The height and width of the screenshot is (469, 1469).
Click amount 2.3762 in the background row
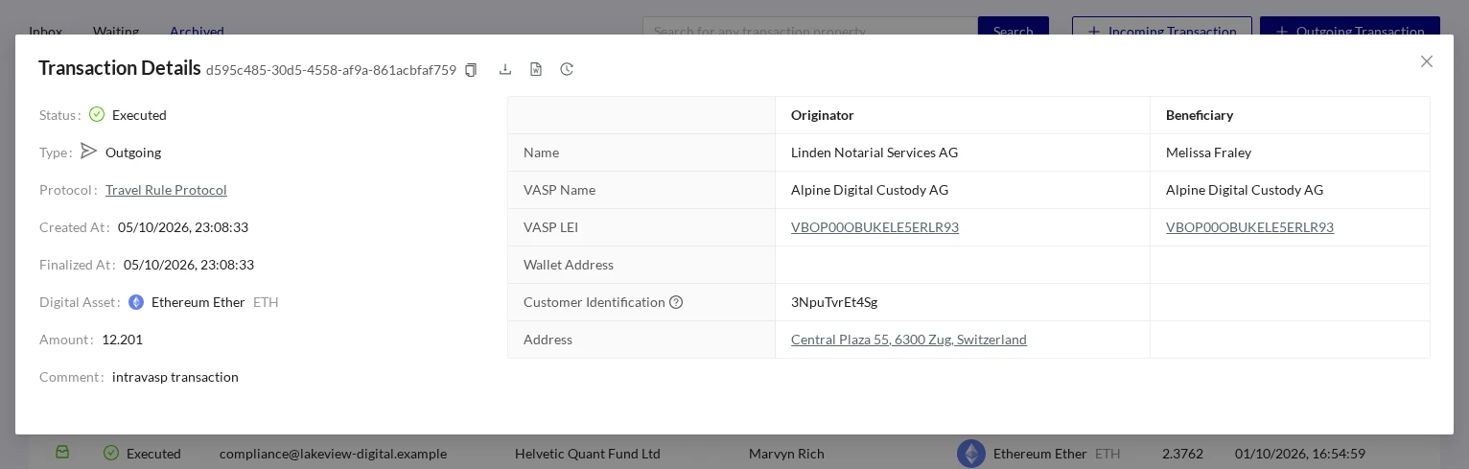click(1182, 454)
